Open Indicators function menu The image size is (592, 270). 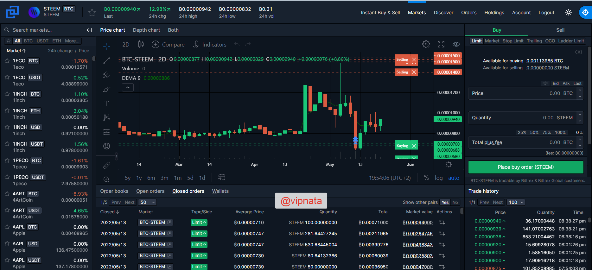(210, 45)
